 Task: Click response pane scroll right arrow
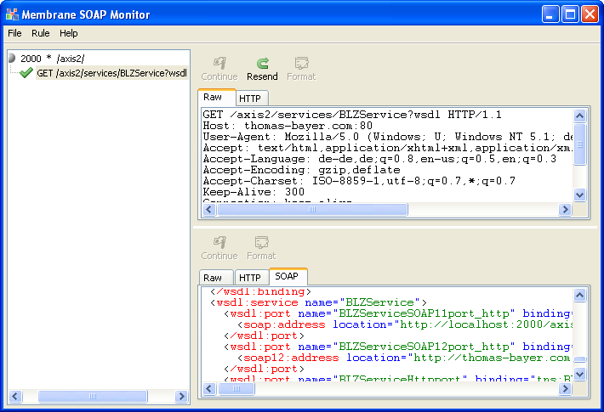tap(565, 389)
